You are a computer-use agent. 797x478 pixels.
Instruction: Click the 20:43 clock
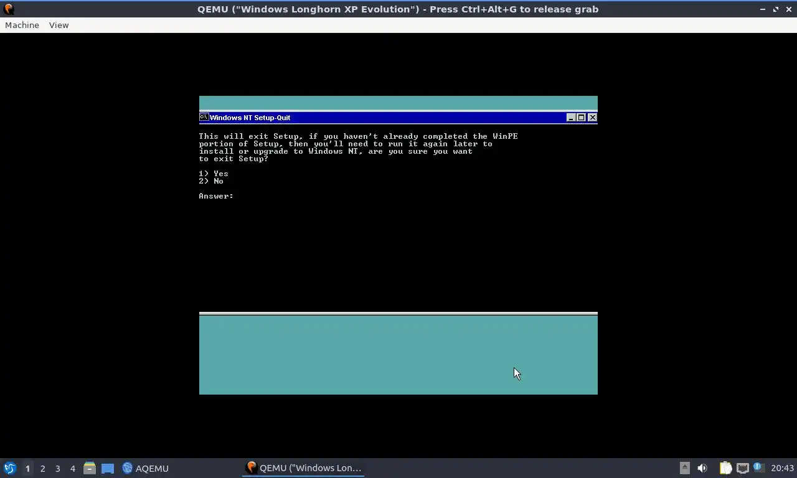pyautogui.click(x=782, y=468)
